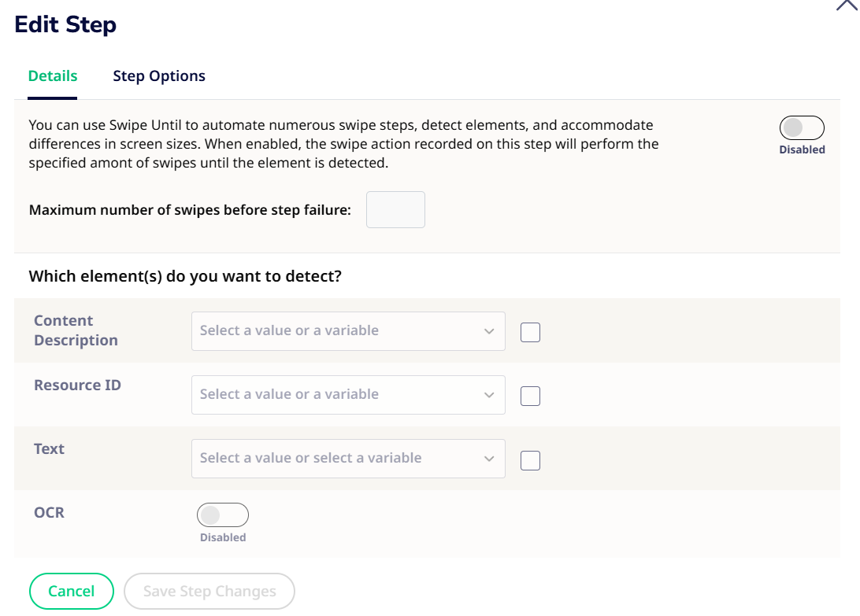Screen dimensions: 860x616
Task: Click the Text field dropdown arrow
Action: coord(489,458)
